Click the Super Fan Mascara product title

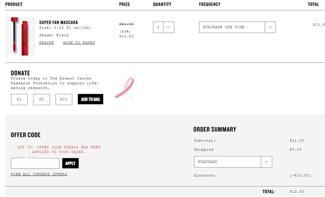point(58,22)
